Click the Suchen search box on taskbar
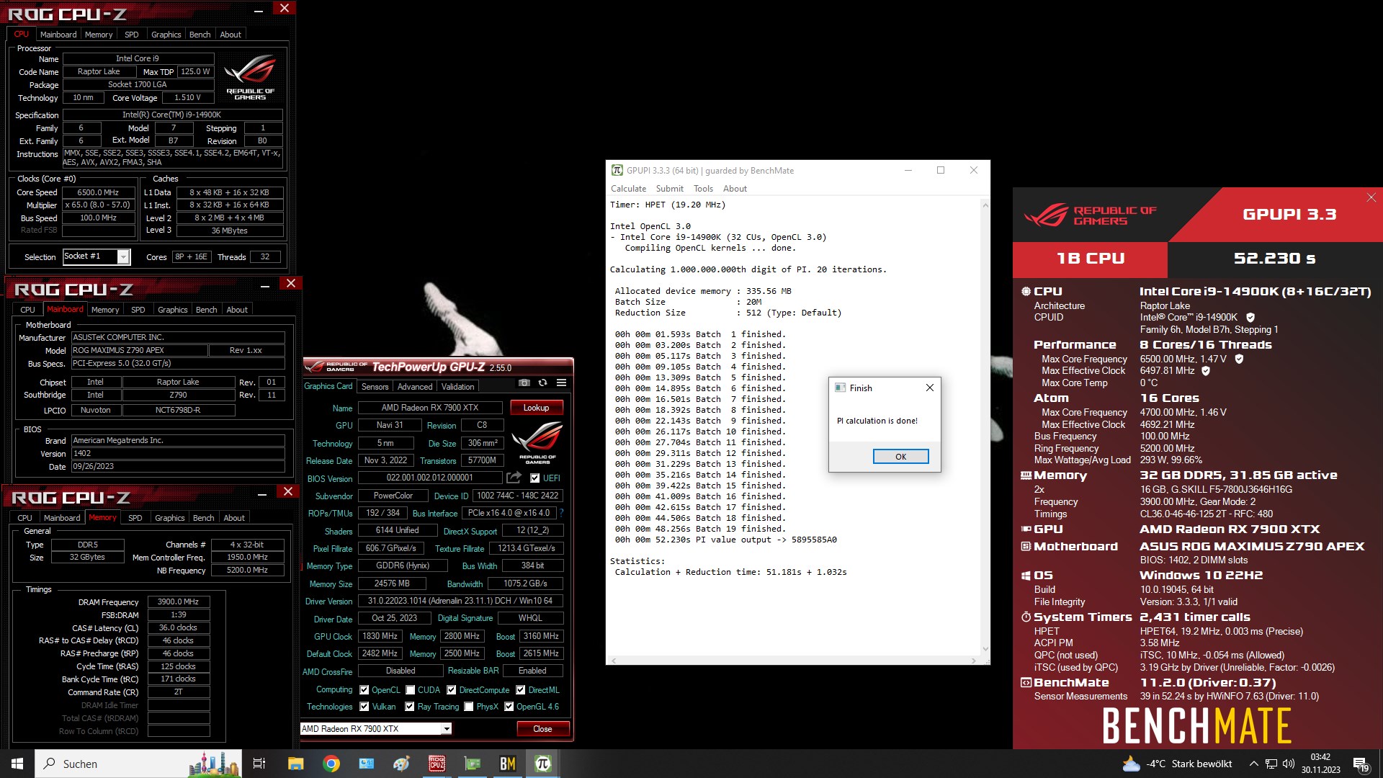Viewport: 1383px width, 778px height. click(139, 764)
